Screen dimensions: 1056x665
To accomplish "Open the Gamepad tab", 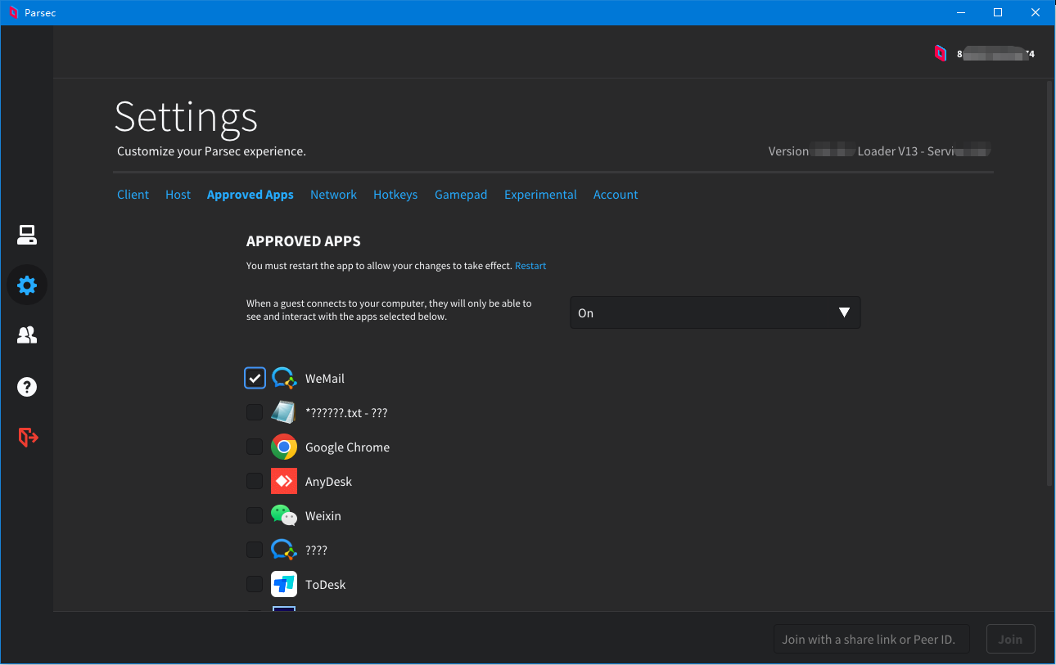I will pyautogui.click(x=461, y=195).
